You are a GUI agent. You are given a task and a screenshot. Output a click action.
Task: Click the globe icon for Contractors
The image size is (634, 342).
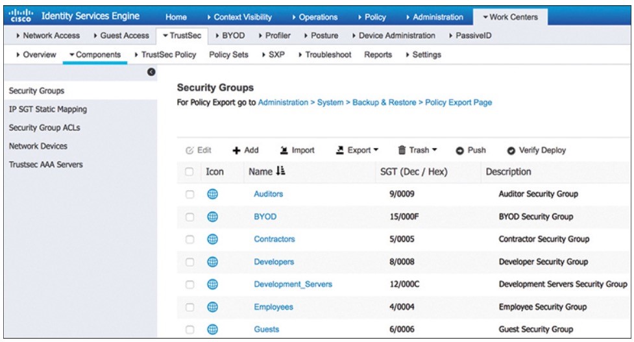point(212,239)
